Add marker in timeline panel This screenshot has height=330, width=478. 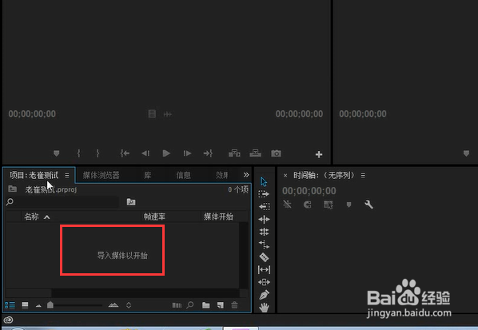click(x=349, y=205)
